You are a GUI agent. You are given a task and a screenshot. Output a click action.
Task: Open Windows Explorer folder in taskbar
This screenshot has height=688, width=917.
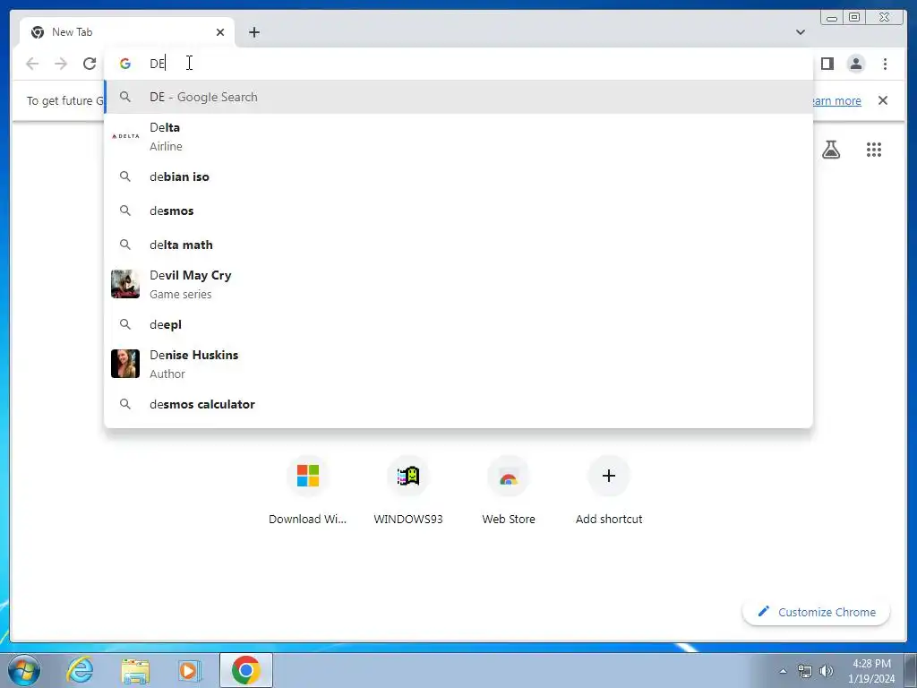coord(135,670)
